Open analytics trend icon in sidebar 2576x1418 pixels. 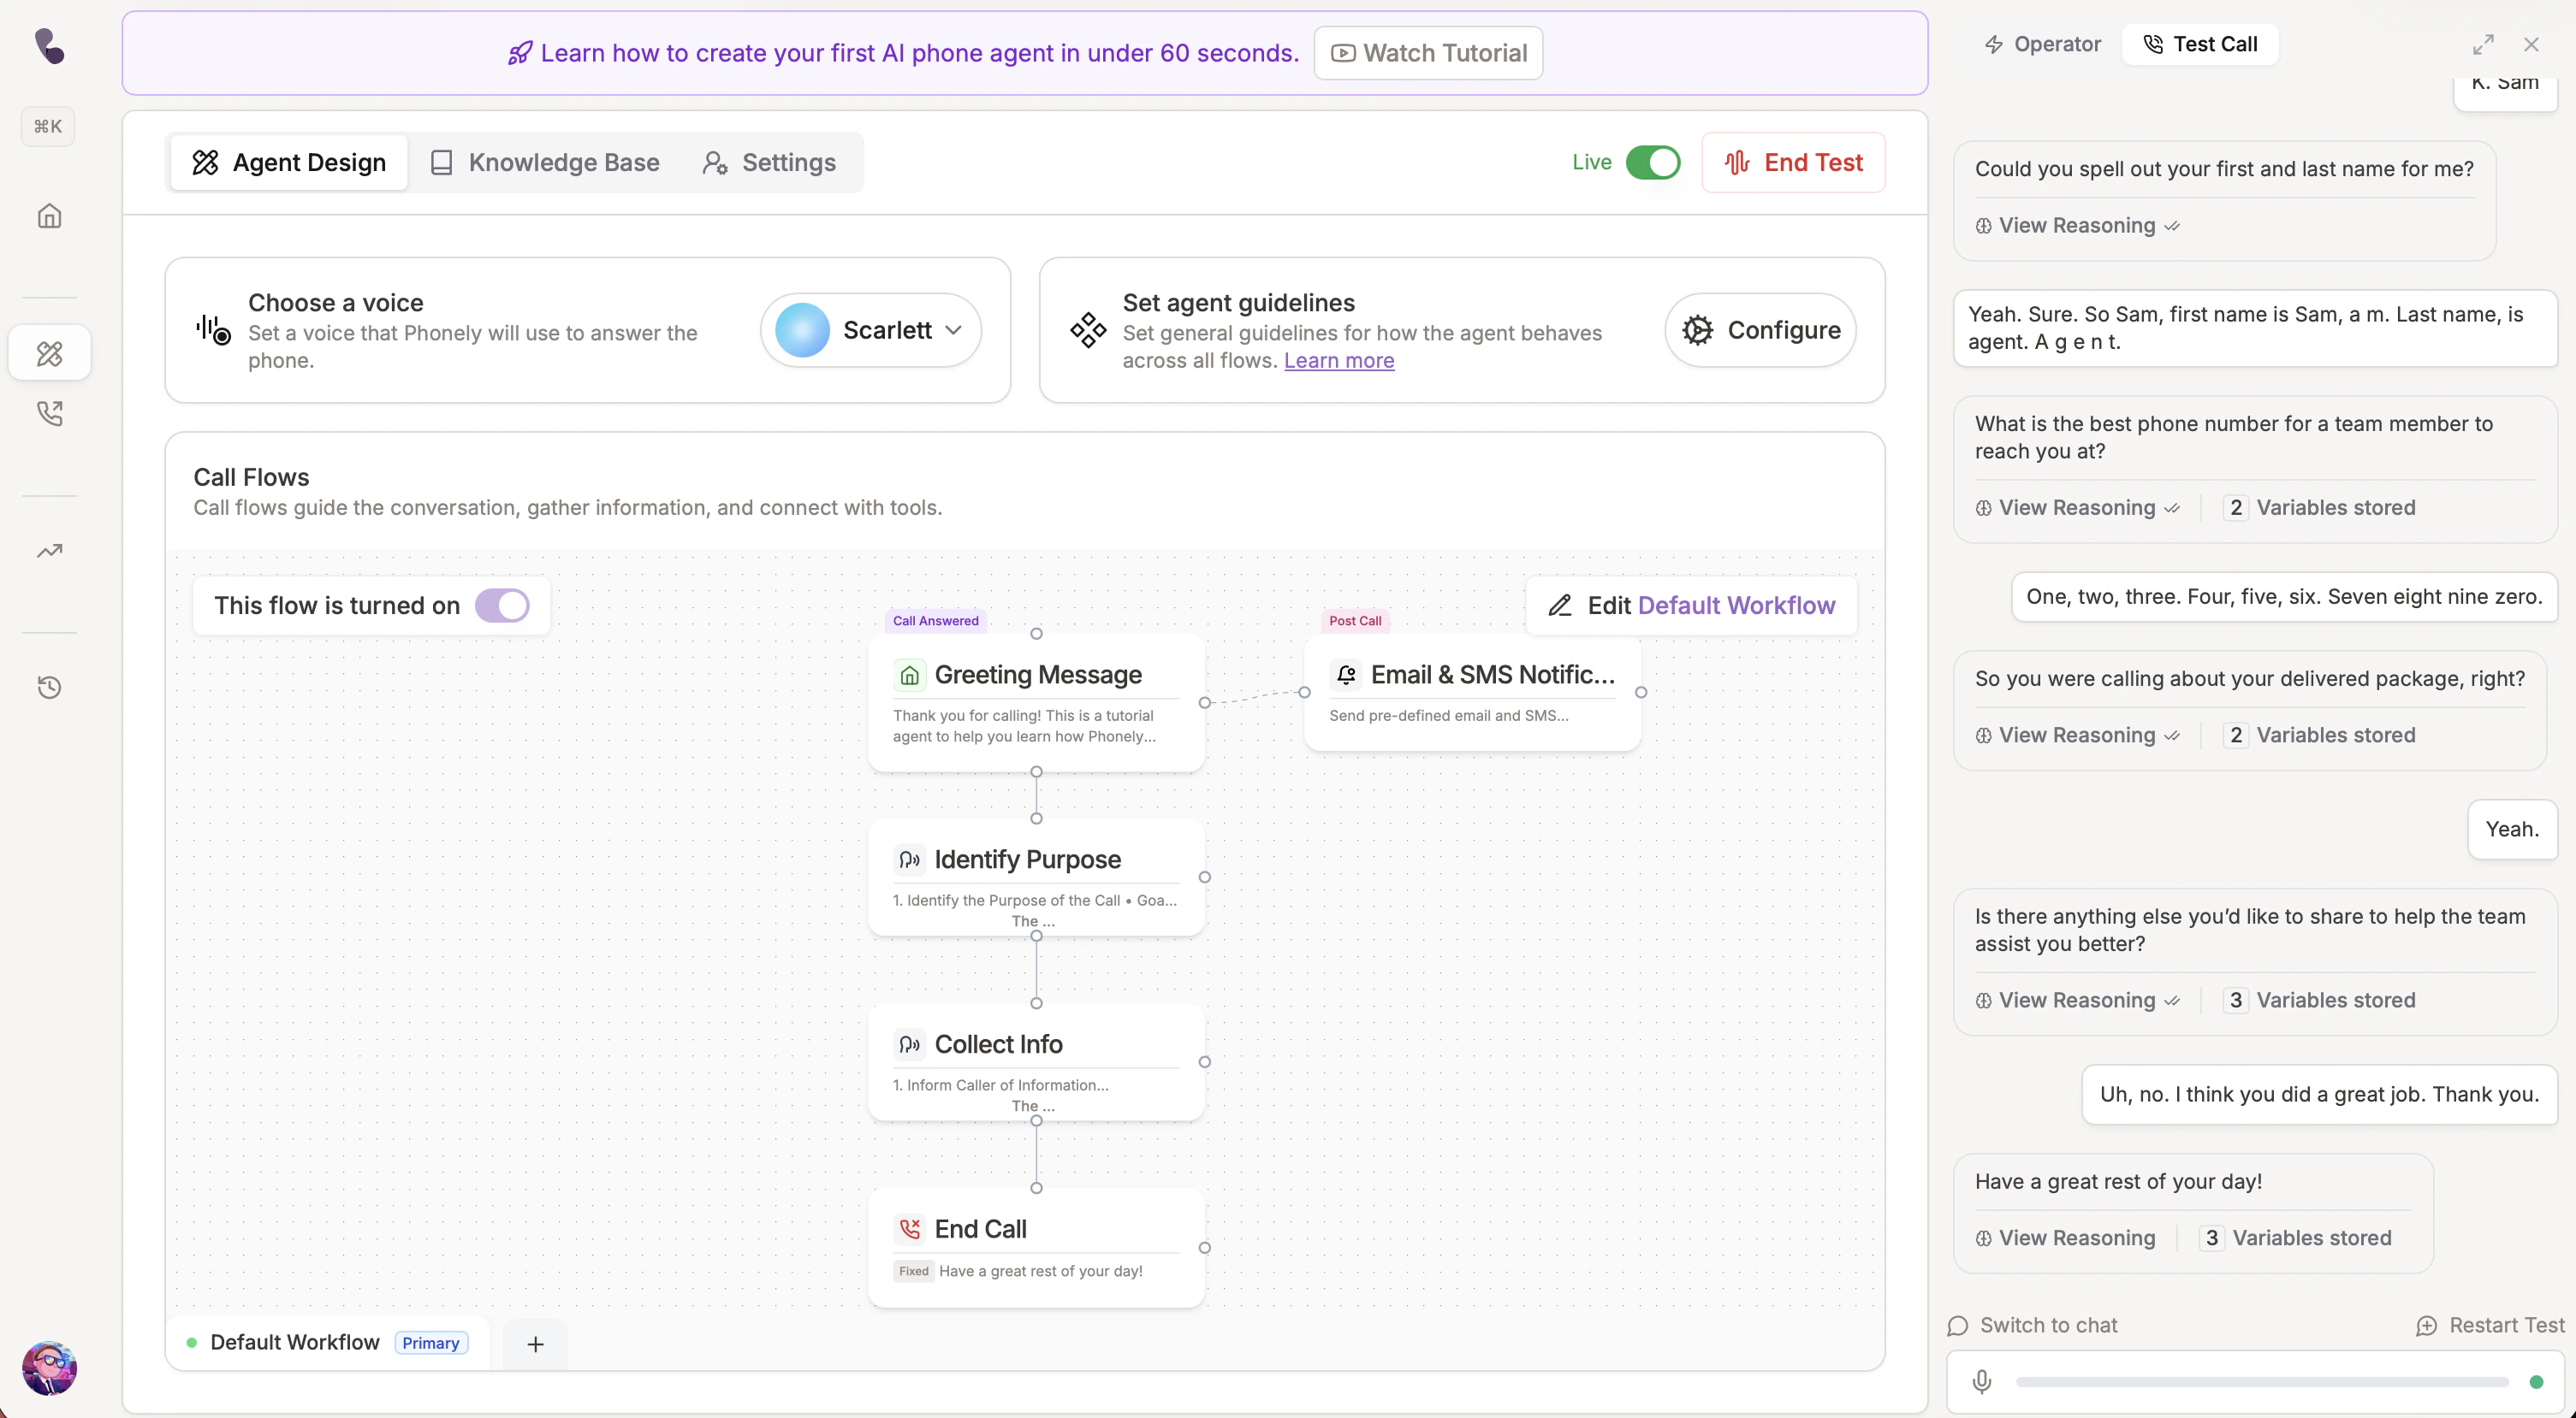tap(49, 551)
